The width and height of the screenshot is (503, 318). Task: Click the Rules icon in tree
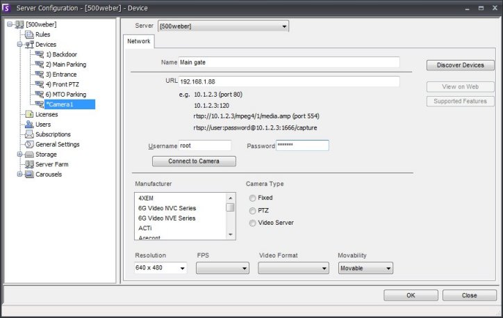(29, 34)
